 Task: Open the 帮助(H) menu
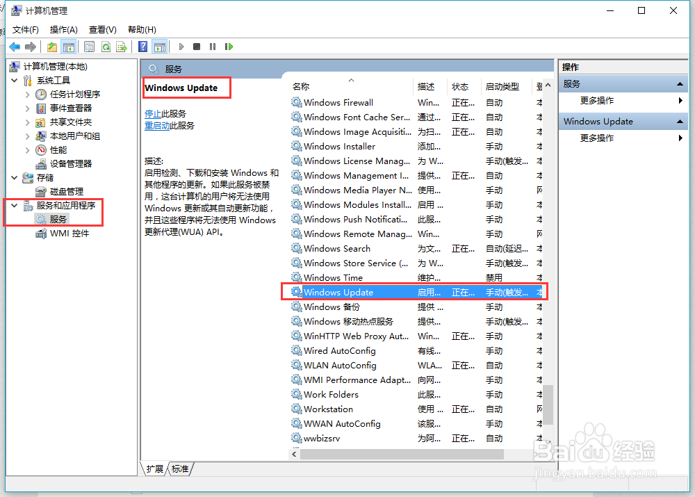click(142, 30)
